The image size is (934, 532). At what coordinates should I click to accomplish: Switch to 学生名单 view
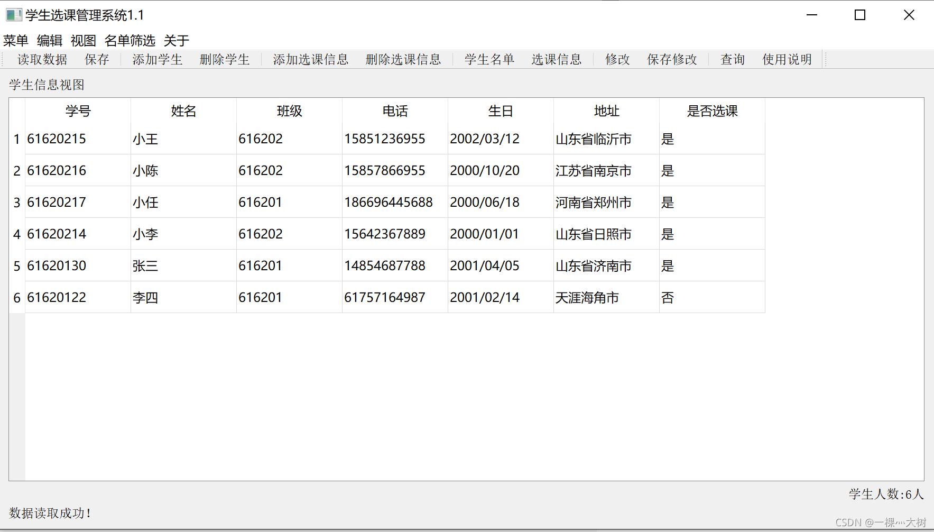coord(489,59)
